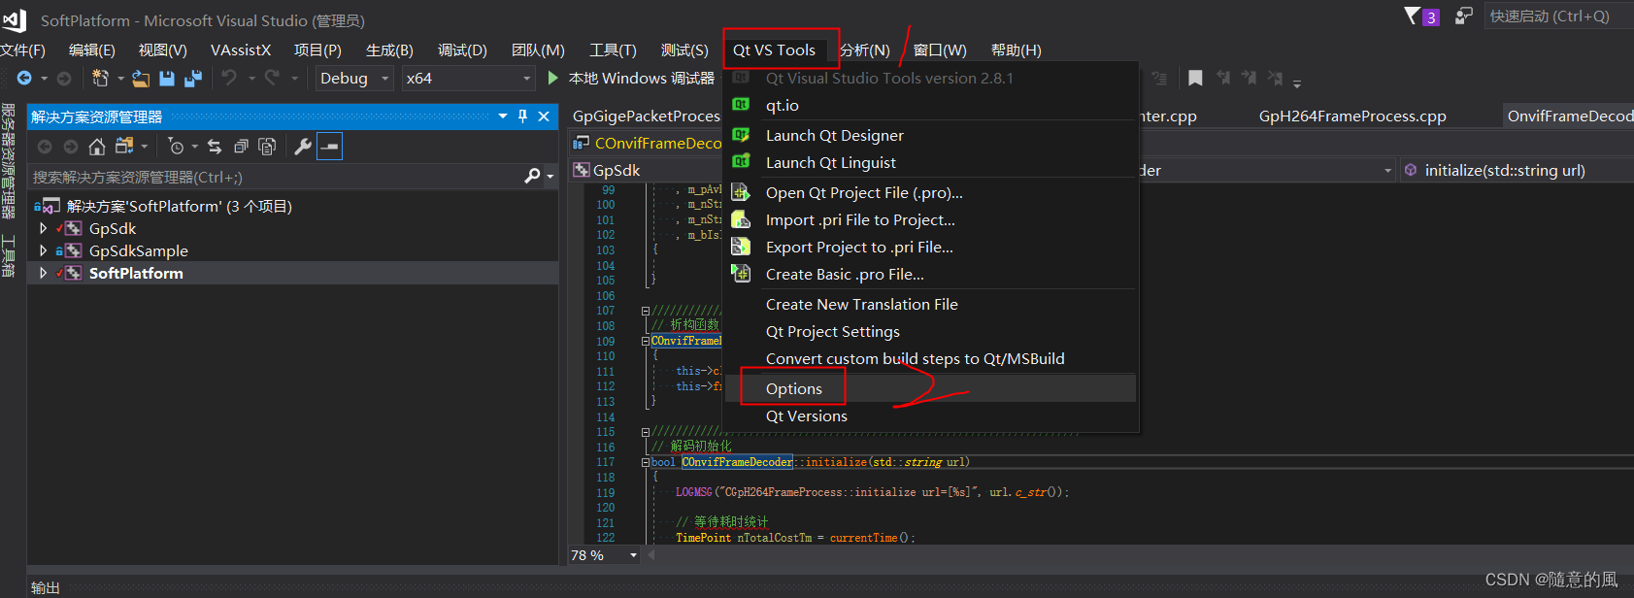Click the Navigate Backward arrow in toolbar
Viewport: 1634px width, 598px height.
coord(24,78)
